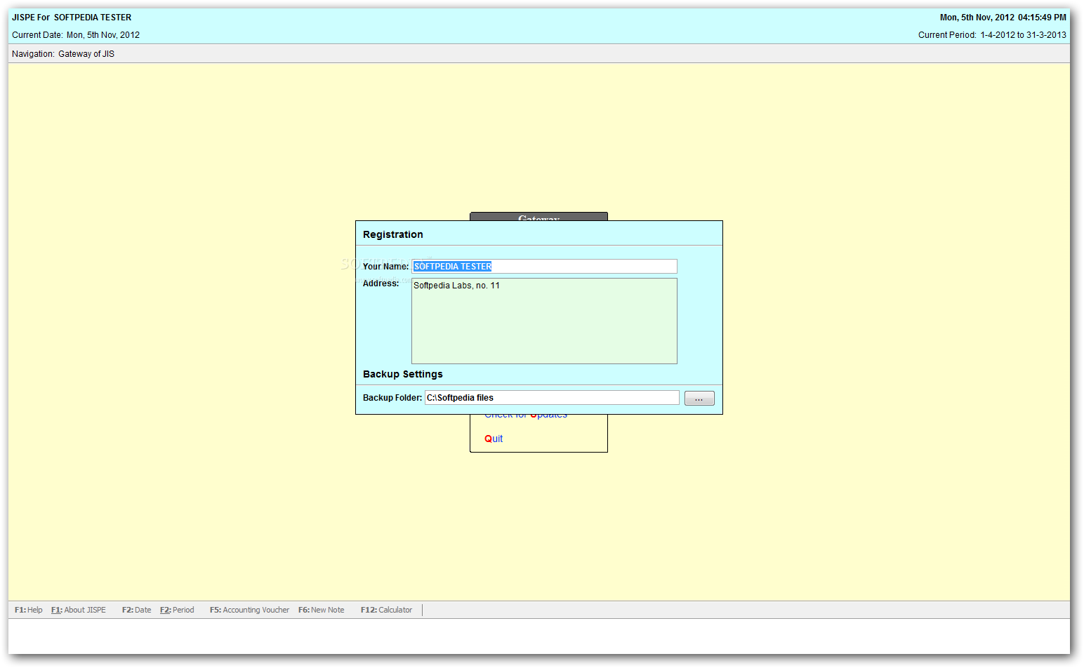
Task: Click 'Navigation: Gateway of JIS' breadcrumb
Action: coord(63,54)
